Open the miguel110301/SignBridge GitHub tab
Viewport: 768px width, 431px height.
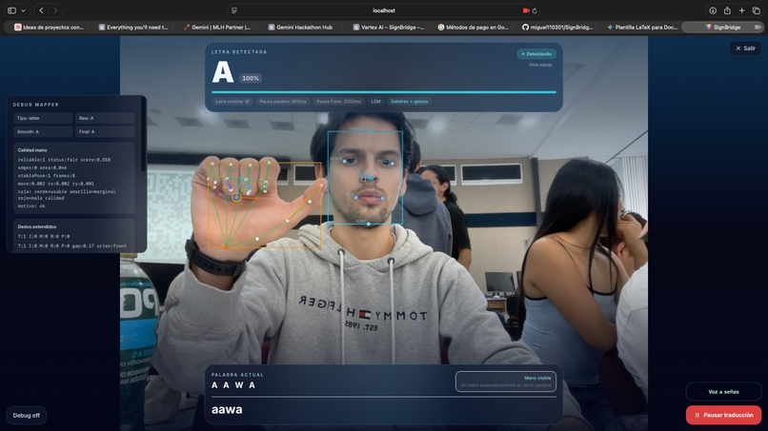[557, 28]
